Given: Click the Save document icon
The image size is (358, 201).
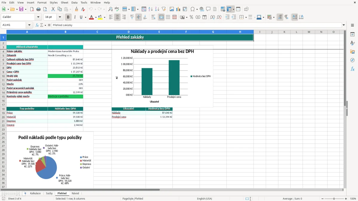Looking at the screenshot, I should click(x=21, y=9).
